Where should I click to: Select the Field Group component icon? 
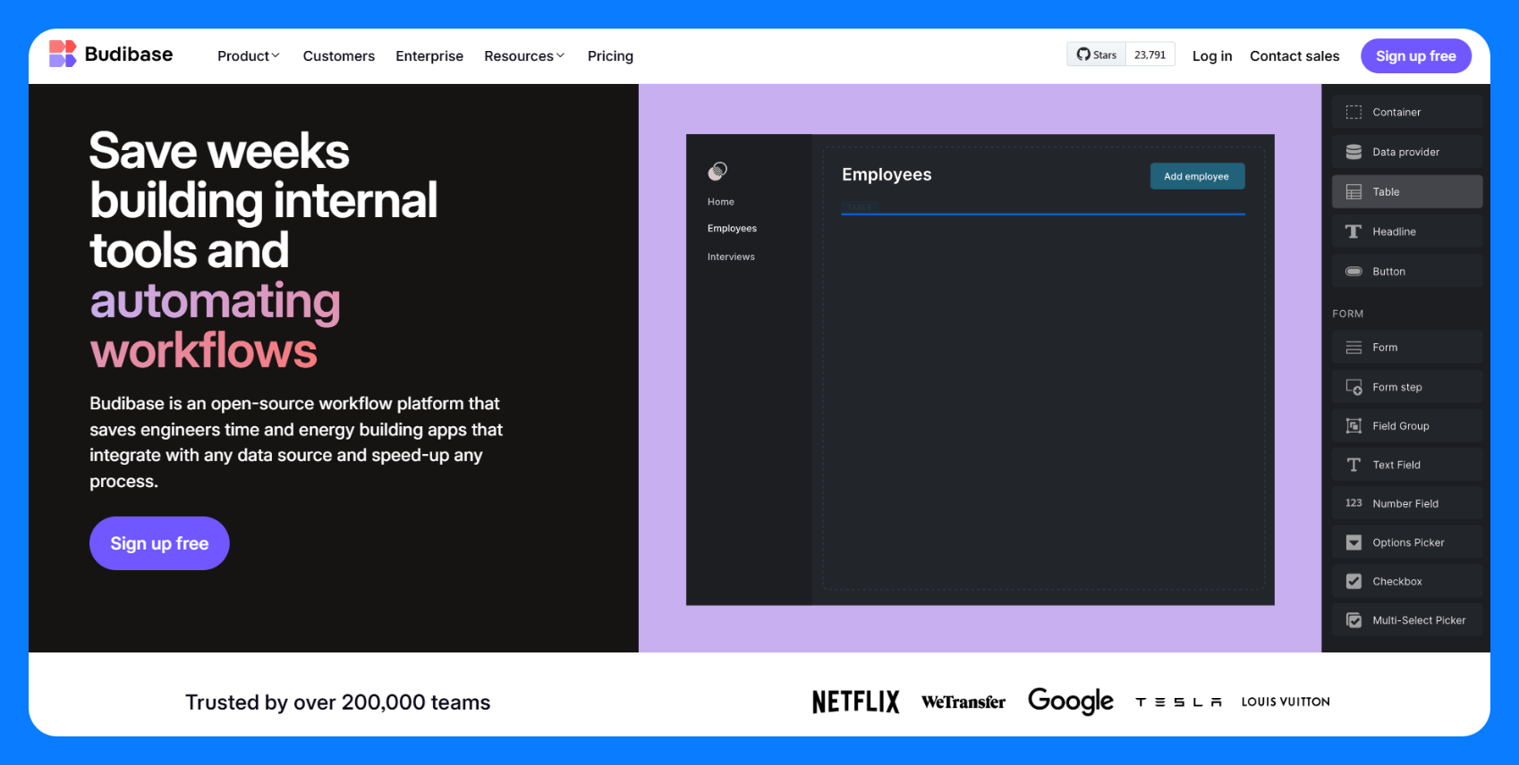pyautogui.click(x=1354, y=426)
